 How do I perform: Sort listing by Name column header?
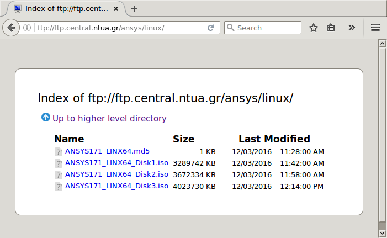click(69, 139)
